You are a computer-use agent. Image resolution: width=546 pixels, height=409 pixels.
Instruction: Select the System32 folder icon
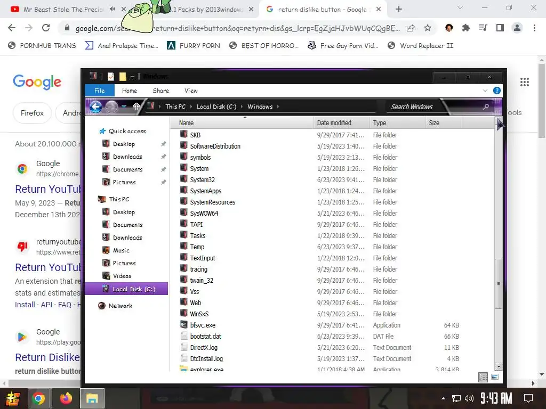click(x=184, y=179)
